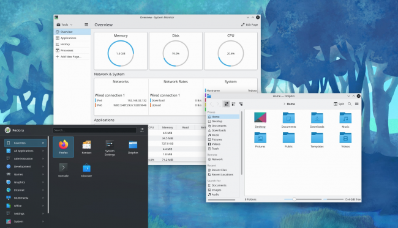This screenshot has height=228, width=398.
Task: Click the Memory usage pie chart
Action: point(121,54)
